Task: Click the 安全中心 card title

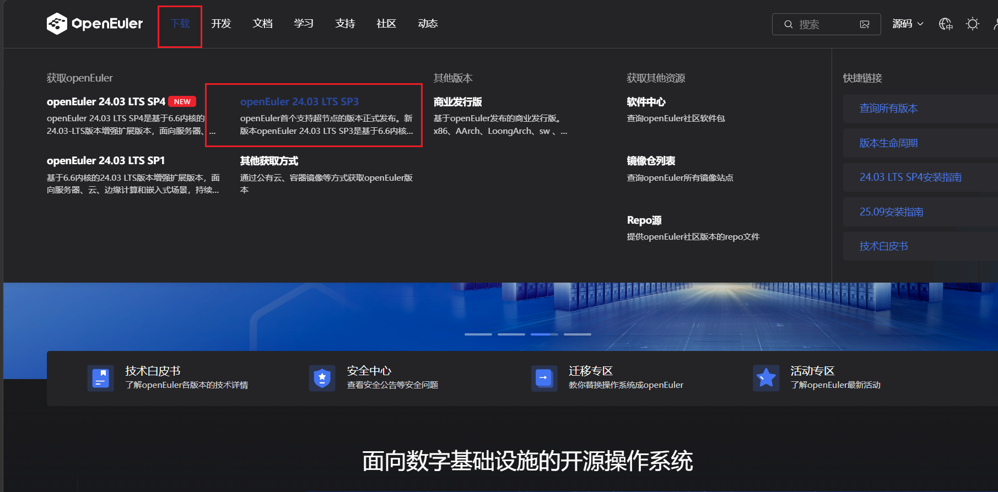Action: click(369, 371)
